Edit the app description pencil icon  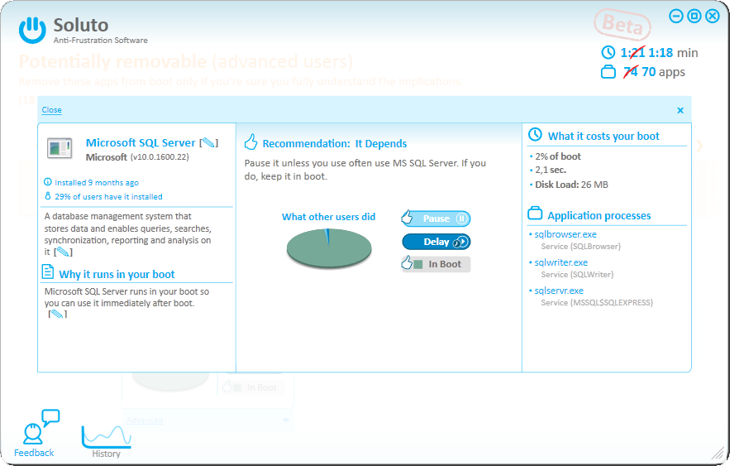click(63, 252)
